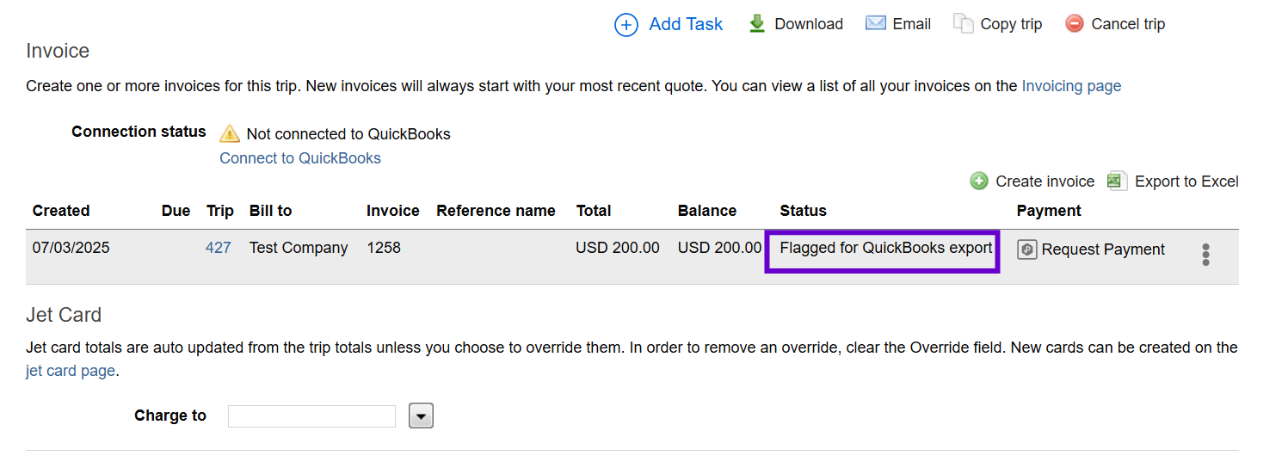Screen dimensions: 1288x468
Task: Click the Export to Excel spreadsheet icon
Action: click(x=1117, y=181)
